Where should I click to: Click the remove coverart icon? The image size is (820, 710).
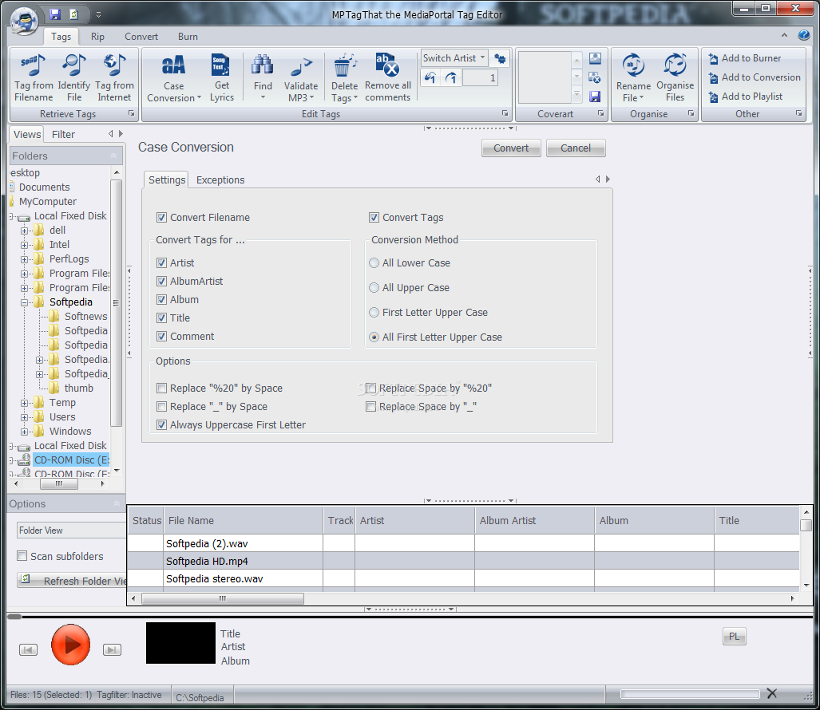coord(595,77)
